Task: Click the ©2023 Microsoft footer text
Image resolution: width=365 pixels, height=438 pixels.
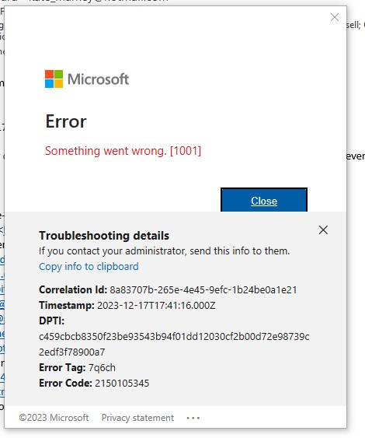Action: (54, 418)
